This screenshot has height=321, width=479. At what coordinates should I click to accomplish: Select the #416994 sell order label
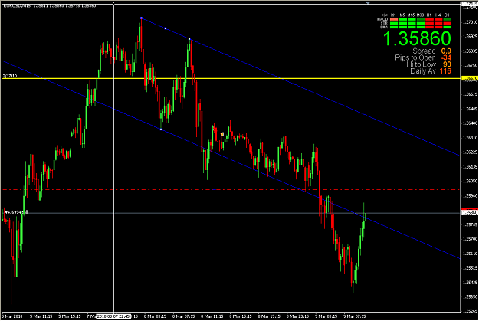pos(16,212)
